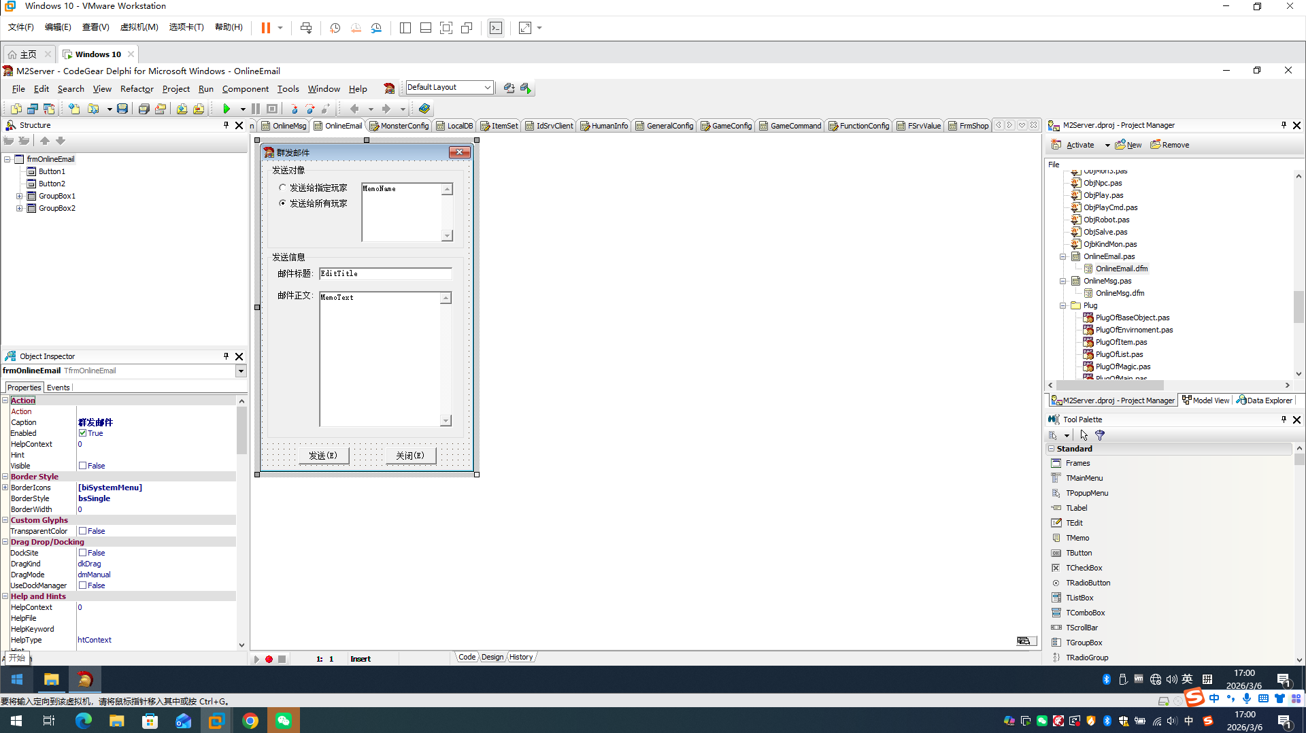Screen dimensions: 1306x733
Task: Toggle the Visible property checkbox
Action: 82,466
